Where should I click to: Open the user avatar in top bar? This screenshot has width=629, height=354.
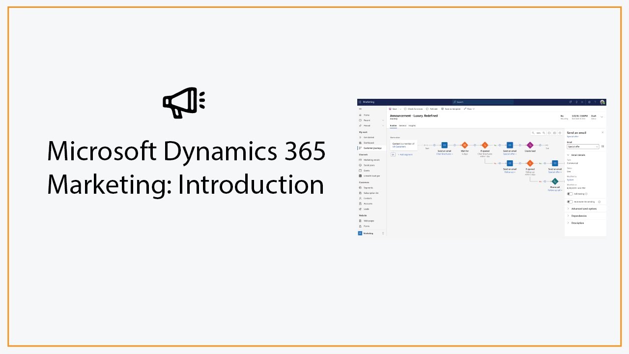point(602,102)
